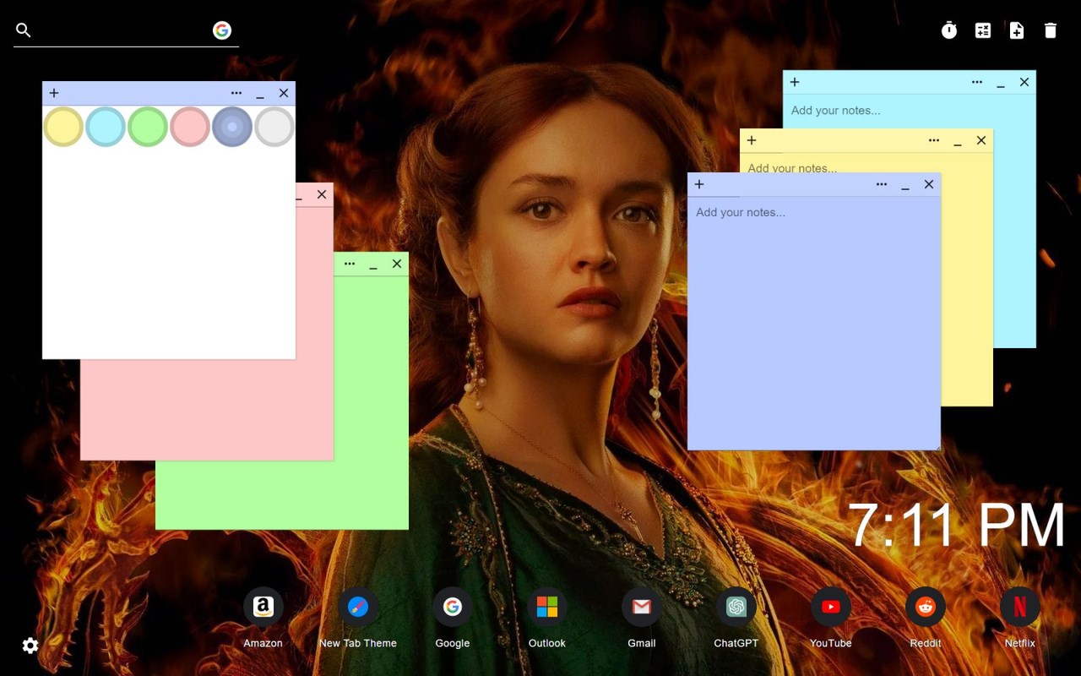Delete notes with the trash icon
The height and width of the screenshot is (676, 1081).
pos(1051,30)
